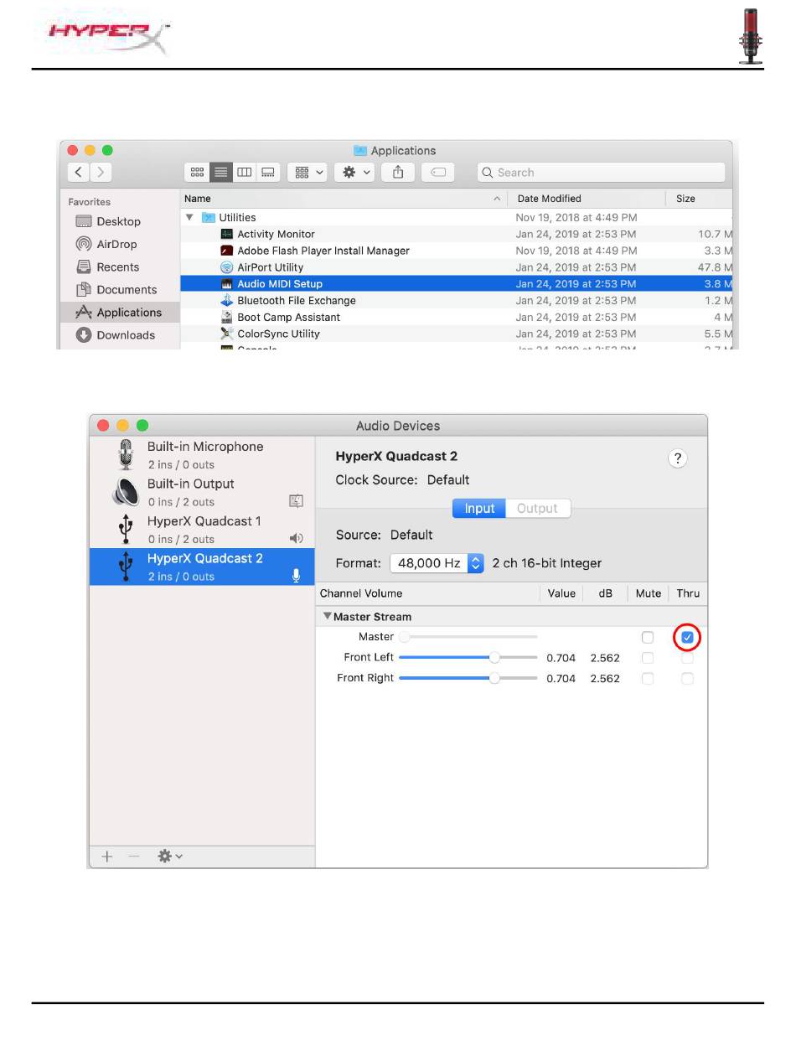Sort Finder list by Name column

(344, 199)
